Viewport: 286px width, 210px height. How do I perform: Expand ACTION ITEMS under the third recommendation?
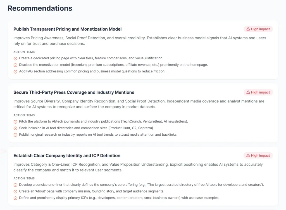(x=24, y=178)
